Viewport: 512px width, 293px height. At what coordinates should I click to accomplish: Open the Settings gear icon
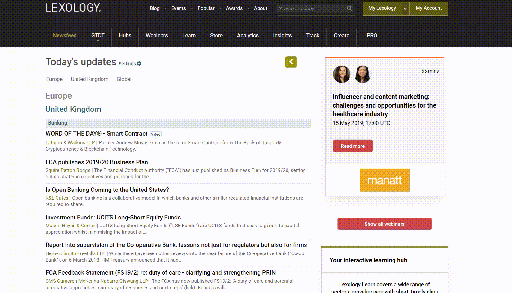coord(139,64)
